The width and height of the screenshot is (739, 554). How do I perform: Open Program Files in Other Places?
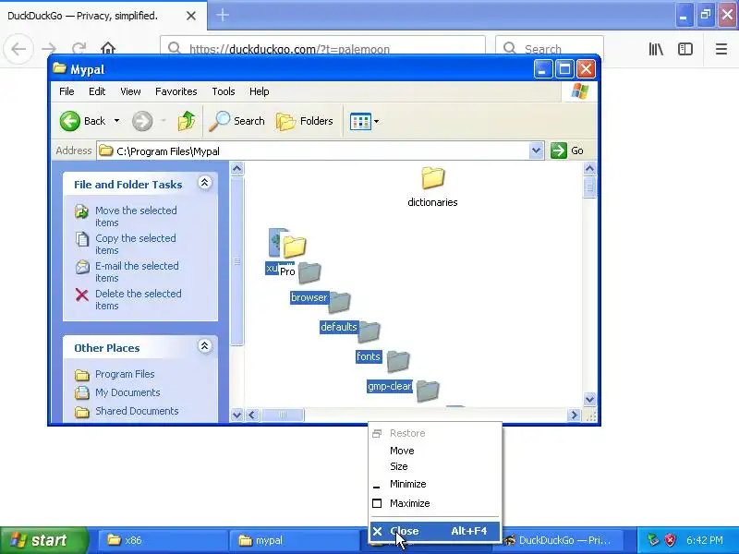click(125, 374)
